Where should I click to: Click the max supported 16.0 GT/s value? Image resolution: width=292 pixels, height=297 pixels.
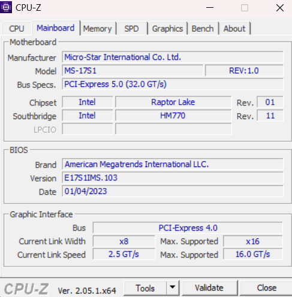(253, 254)
